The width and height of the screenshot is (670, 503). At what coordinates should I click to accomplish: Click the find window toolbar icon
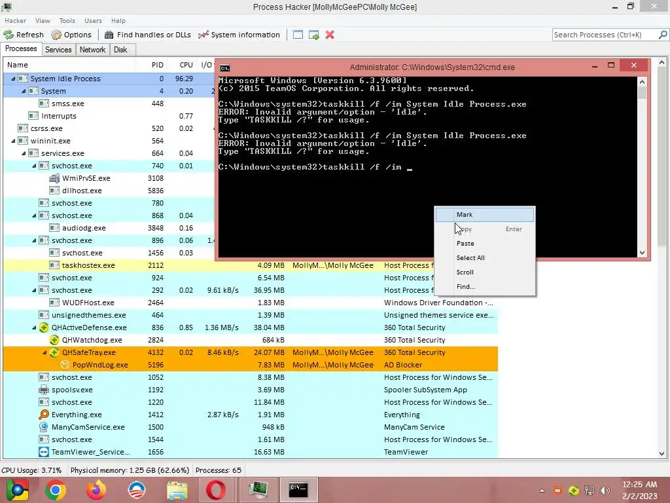[298, 35]
